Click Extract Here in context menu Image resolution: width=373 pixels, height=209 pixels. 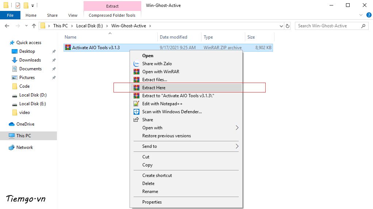click(x=154, y=88)
